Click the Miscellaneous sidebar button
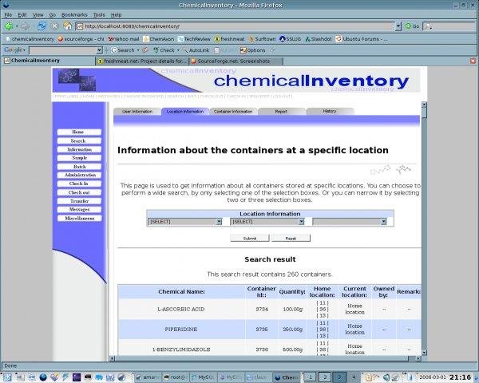The image size is (479, 383). (79, 219)
